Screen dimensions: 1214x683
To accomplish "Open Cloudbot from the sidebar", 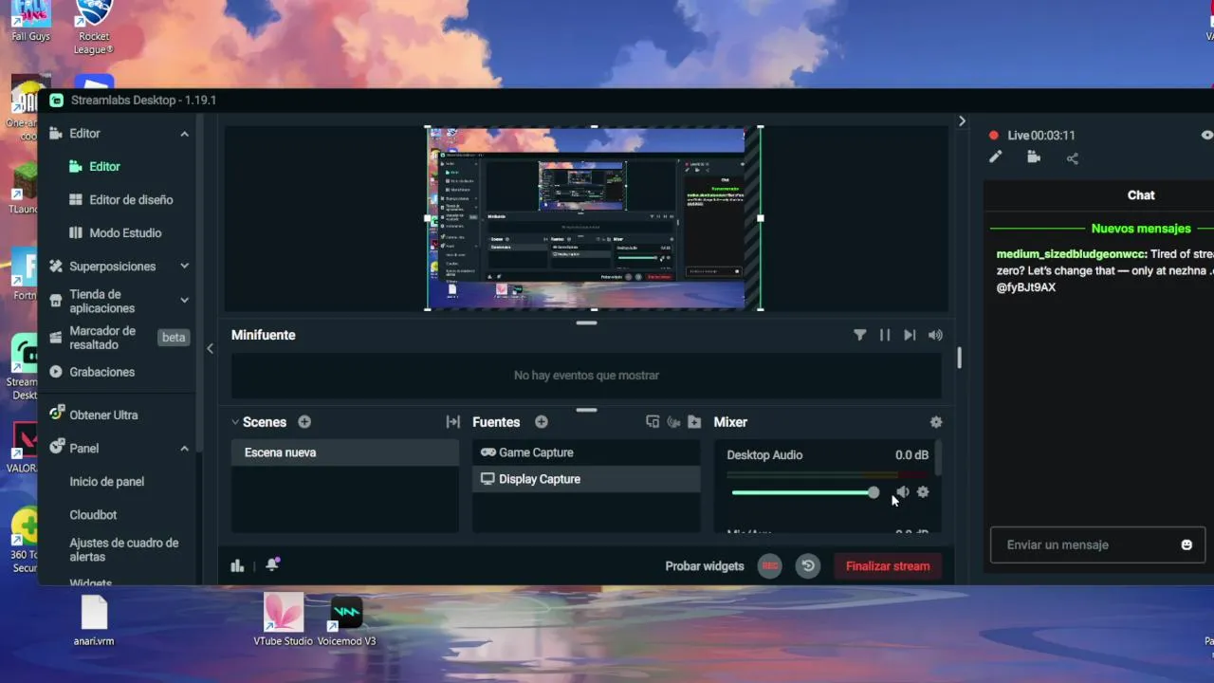I will coord(93,515).
